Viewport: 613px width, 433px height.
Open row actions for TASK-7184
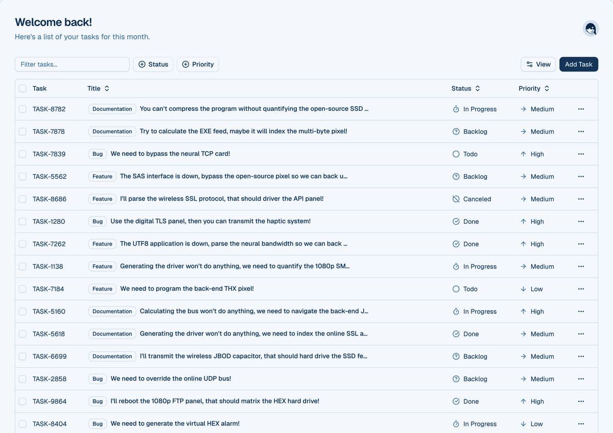point(581,288)
